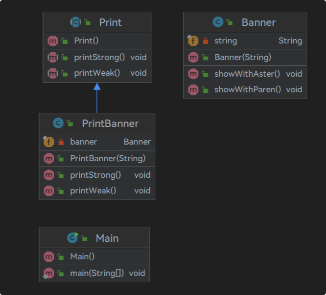
Task: Click the method icon beside showWithAster()
Action: click(193, 74)
